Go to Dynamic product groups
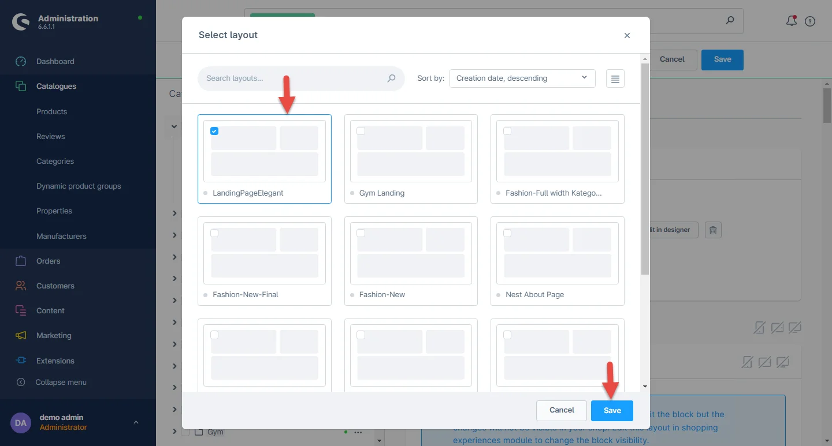The width and height of the screenshot is (832, 446). pyautogui.click(x=79, y=186)
